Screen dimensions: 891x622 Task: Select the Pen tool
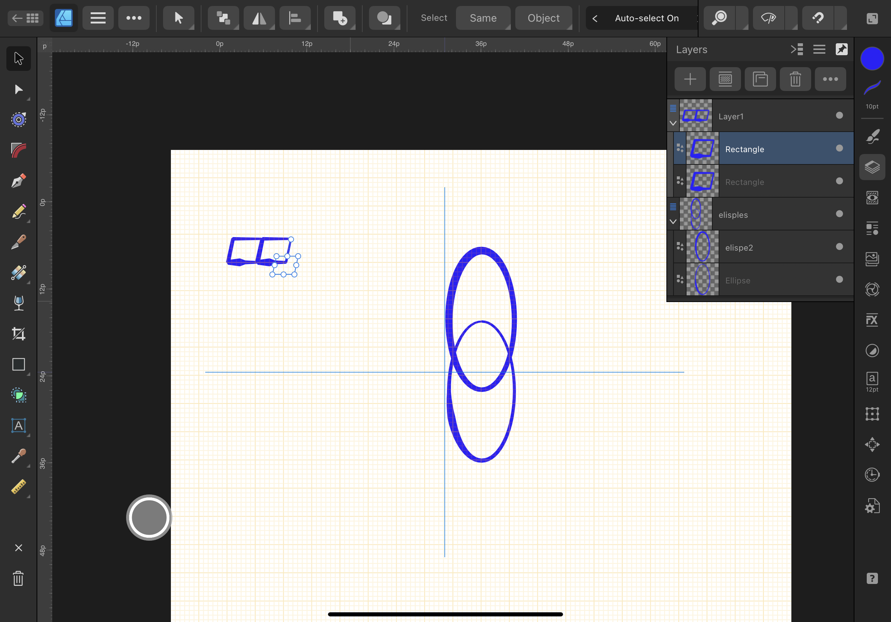click(x=18, y=181)
